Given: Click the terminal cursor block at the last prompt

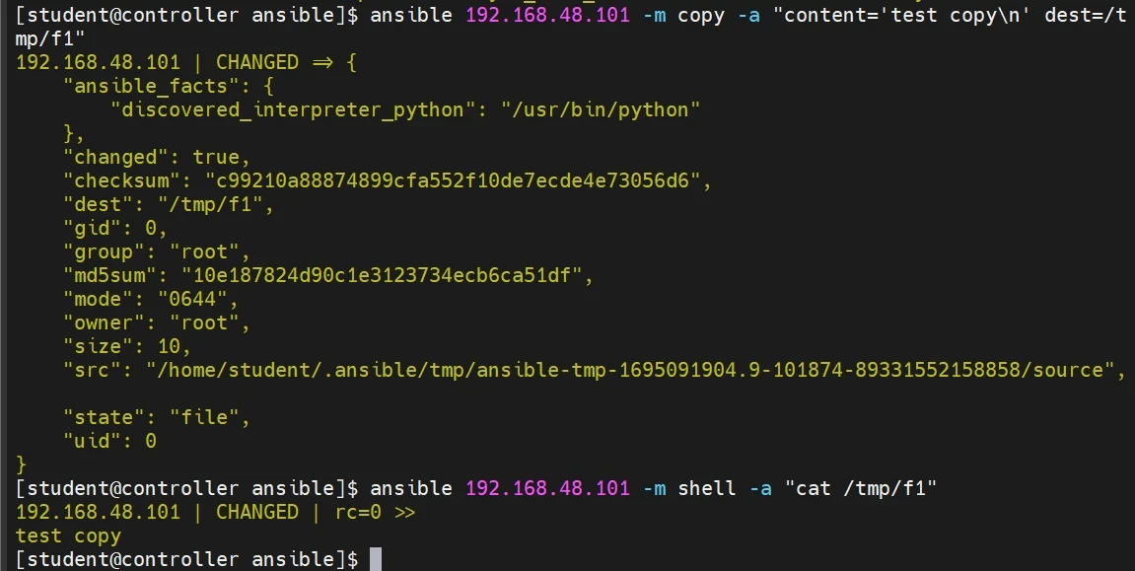Looking at the screenshot, I should coord(376,559).
